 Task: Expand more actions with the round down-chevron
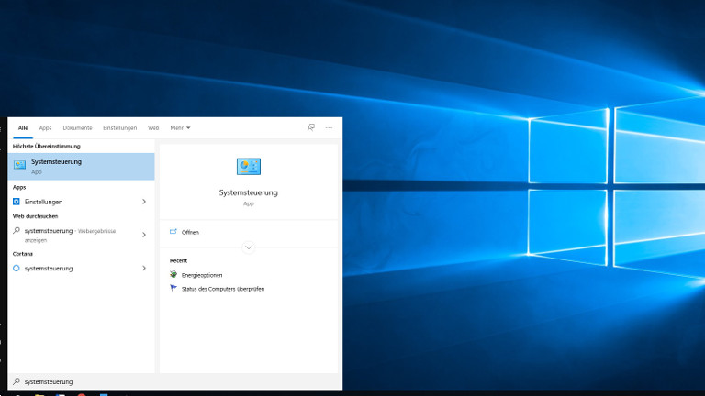248,247
